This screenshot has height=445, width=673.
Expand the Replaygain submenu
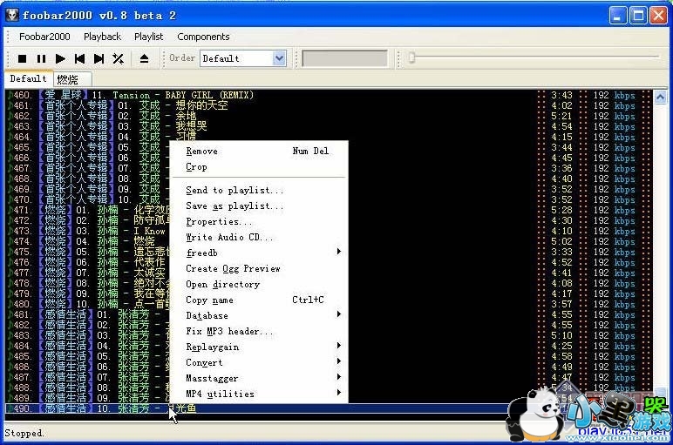point(259,347)
